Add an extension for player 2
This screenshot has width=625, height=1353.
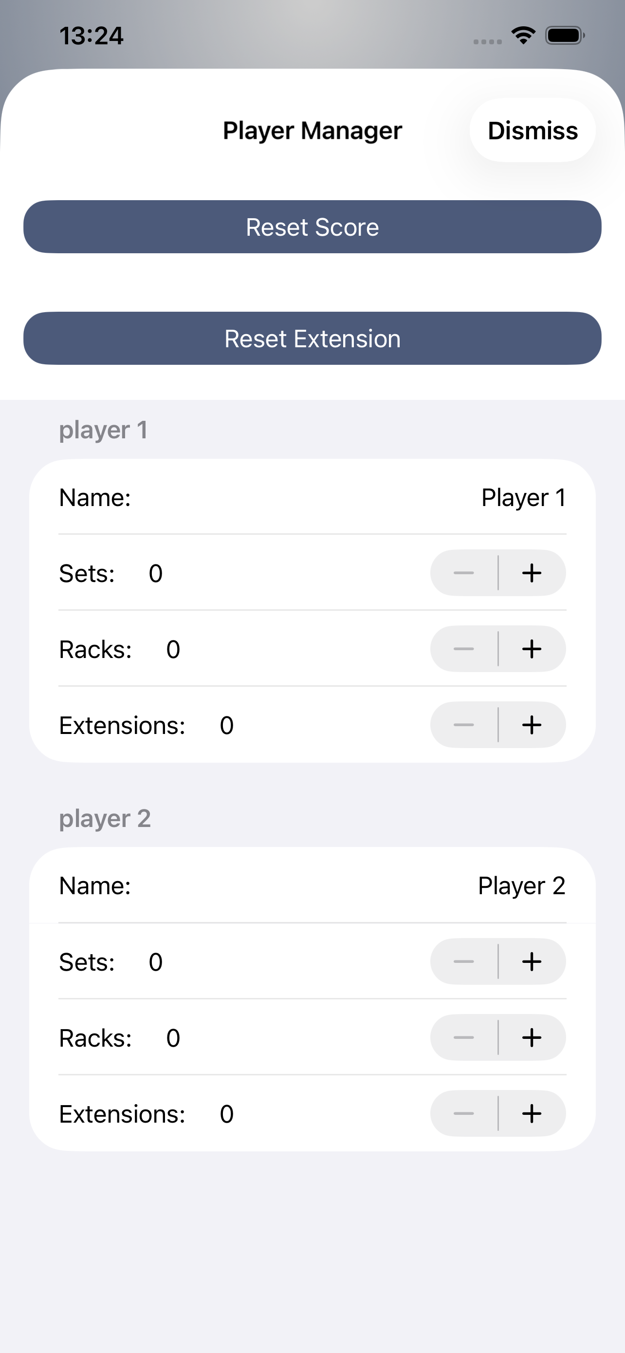[532, 1113]
